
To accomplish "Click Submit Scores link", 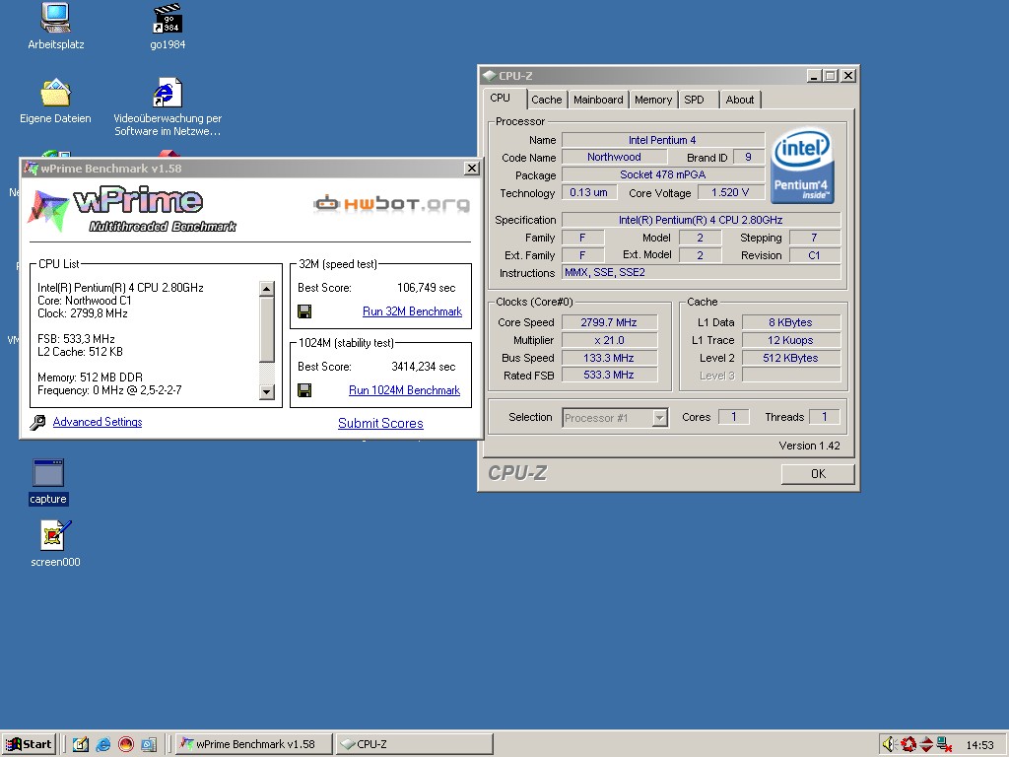I will click(x=380, y=423).
